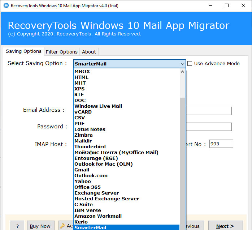Click the RecoveryTools app icon in title bar
Viewport: 252px width, 230px height.
pyautogui.click(x=6, y=6)
